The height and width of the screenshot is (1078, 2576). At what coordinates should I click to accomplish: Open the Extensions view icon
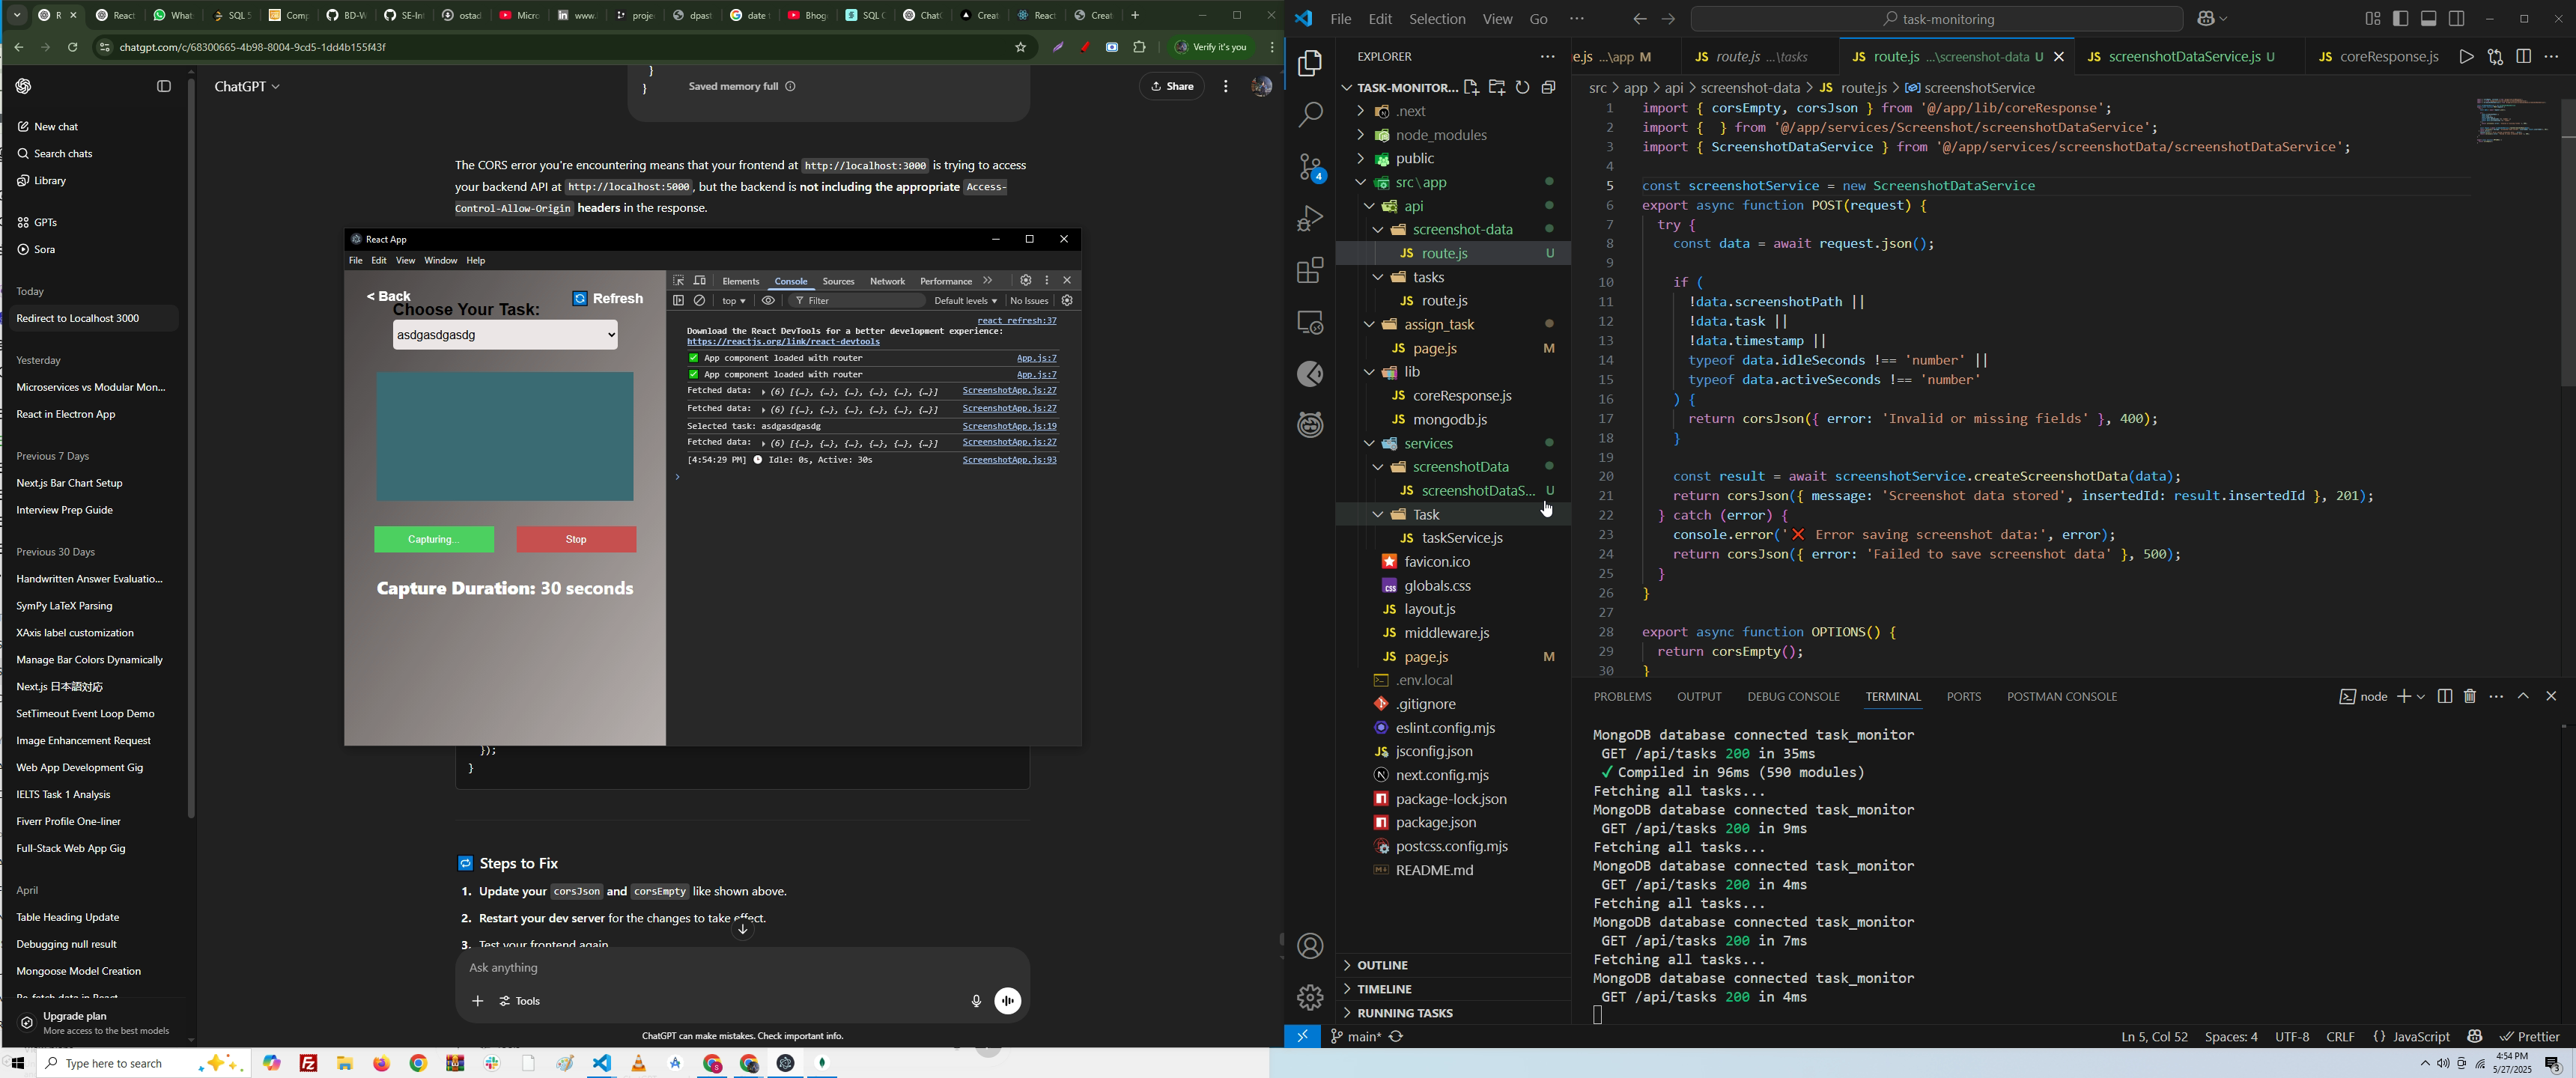tap(1310, 270)
